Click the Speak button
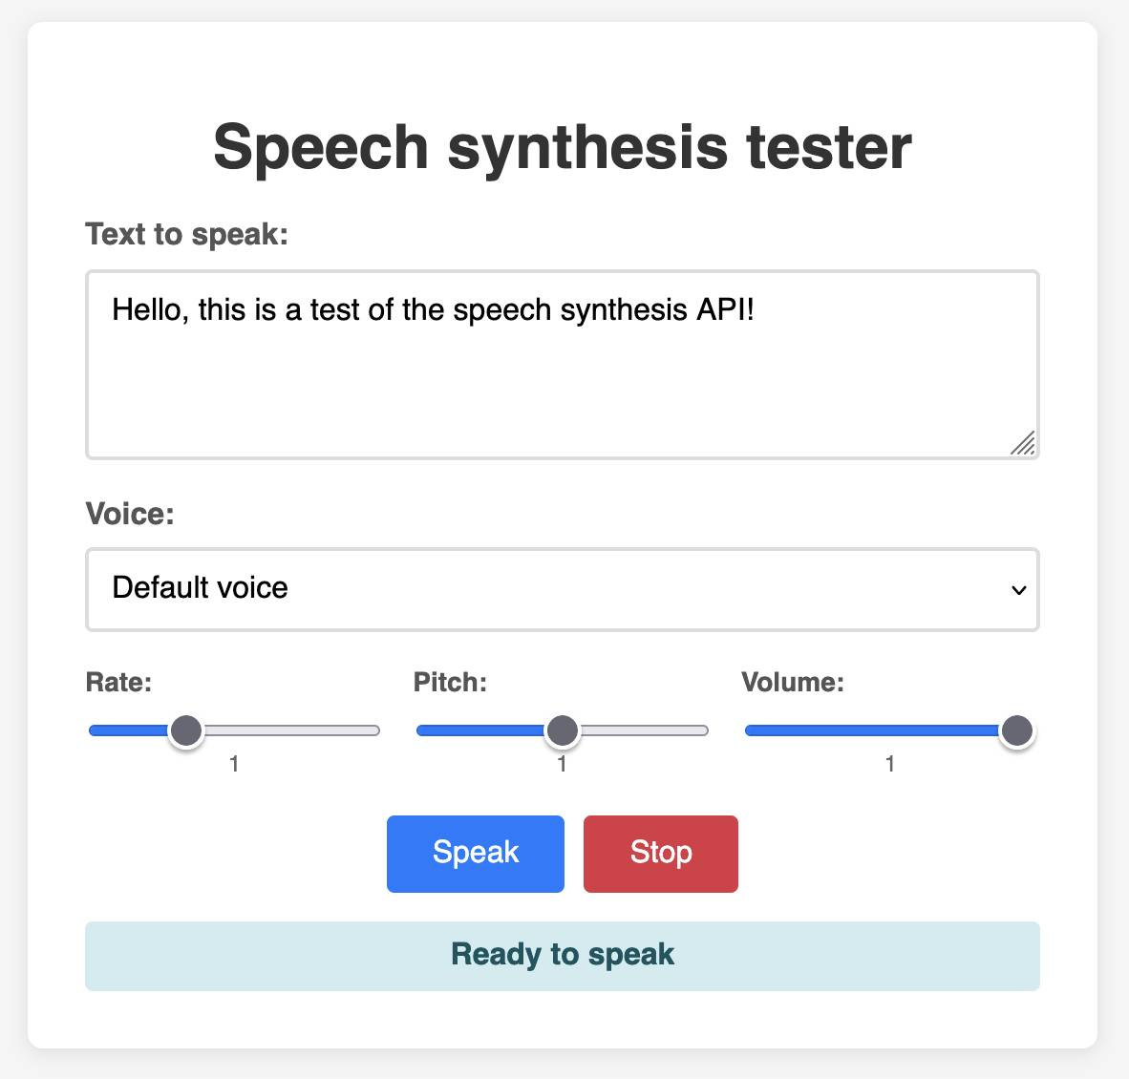The width and height of the screenshot is (1129, 1079). click(x=475, y=853)
